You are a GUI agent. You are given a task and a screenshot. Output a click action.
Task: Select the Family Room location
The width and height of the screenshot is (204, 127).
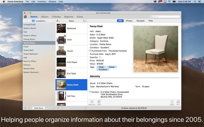tap(39, 43)
